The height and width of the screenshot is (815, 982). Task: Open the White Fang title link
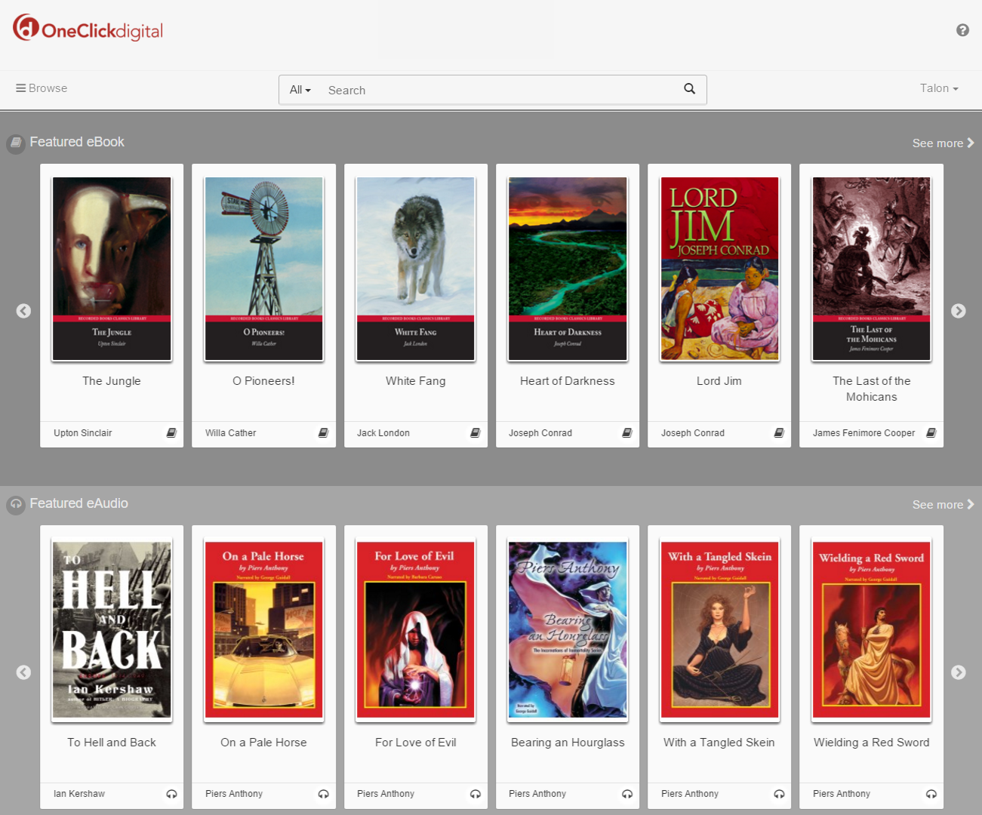click(416, 381)
